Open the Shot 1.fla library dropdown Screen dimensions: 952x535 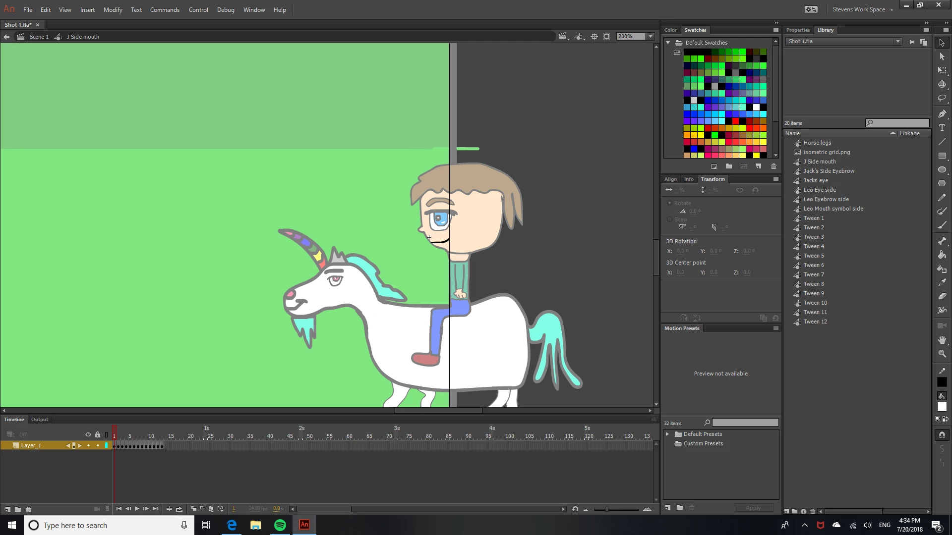pyautogui.click(x=897, y=41)
